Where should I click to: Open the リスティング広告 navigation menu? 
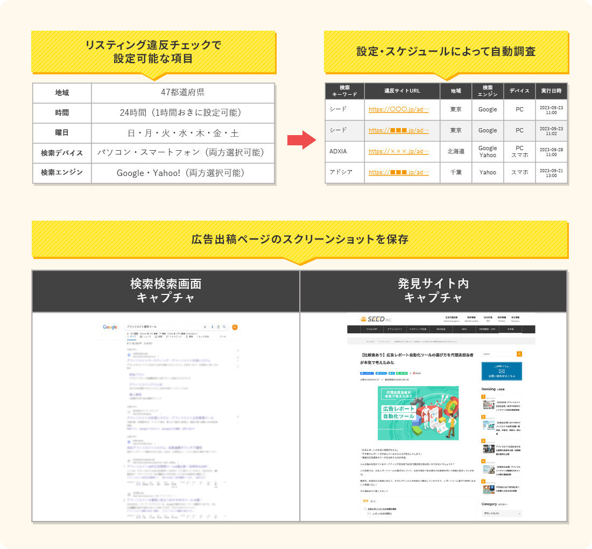click(x=419, y=328)
